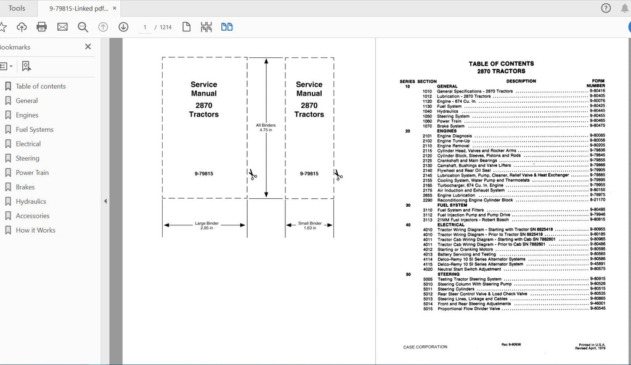Click bookmark icon beside Table of contents

[x=7, y=86]
